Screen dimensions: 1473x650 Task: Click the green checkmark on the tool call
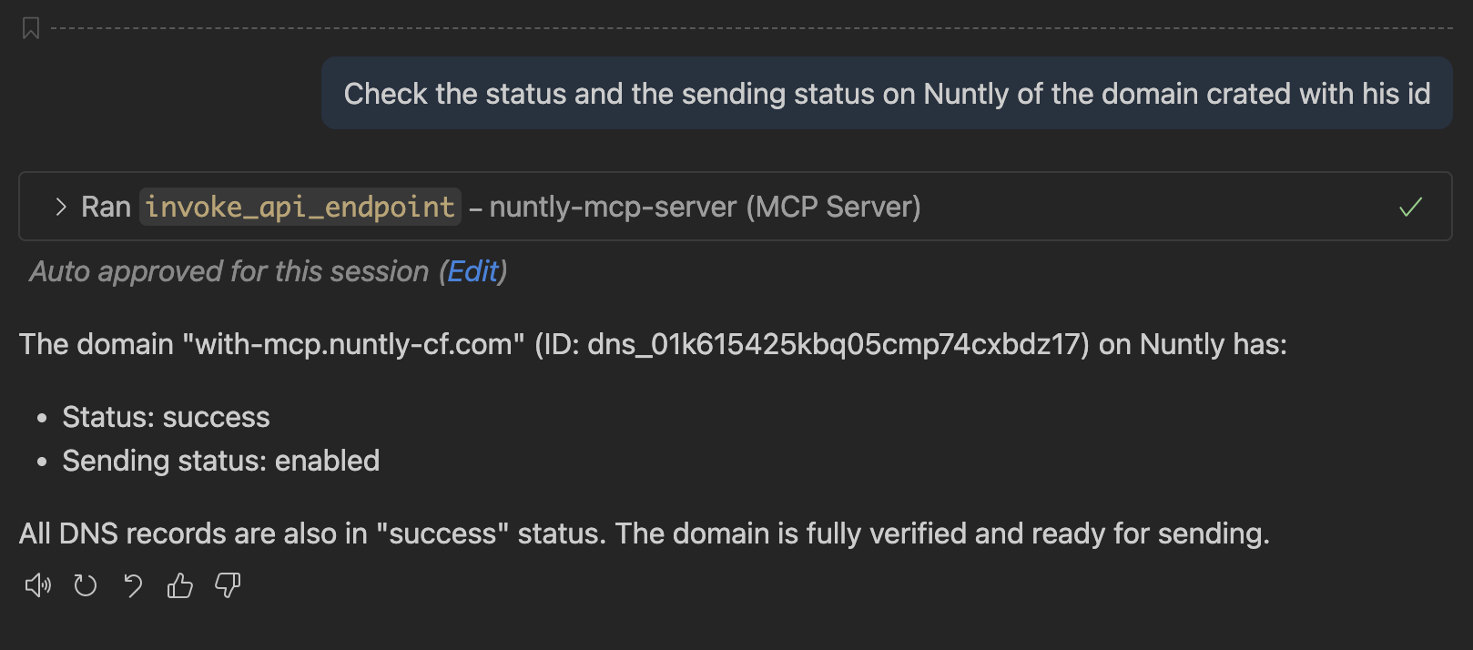(1410, 208)
